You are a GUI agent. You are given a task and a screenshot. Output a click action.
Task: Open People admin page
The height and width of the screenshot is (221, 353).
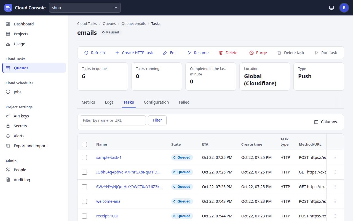tap(34, 170)
